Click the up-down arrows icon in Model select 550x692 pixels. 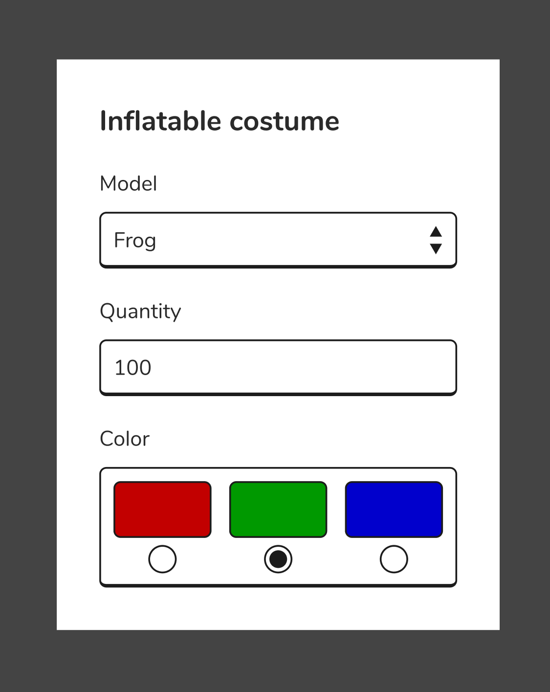[x=436, y=240]
